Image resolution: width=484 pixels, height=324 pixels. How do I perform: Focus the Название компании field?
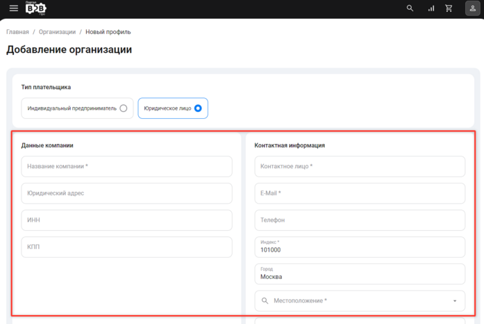(126, 166)
